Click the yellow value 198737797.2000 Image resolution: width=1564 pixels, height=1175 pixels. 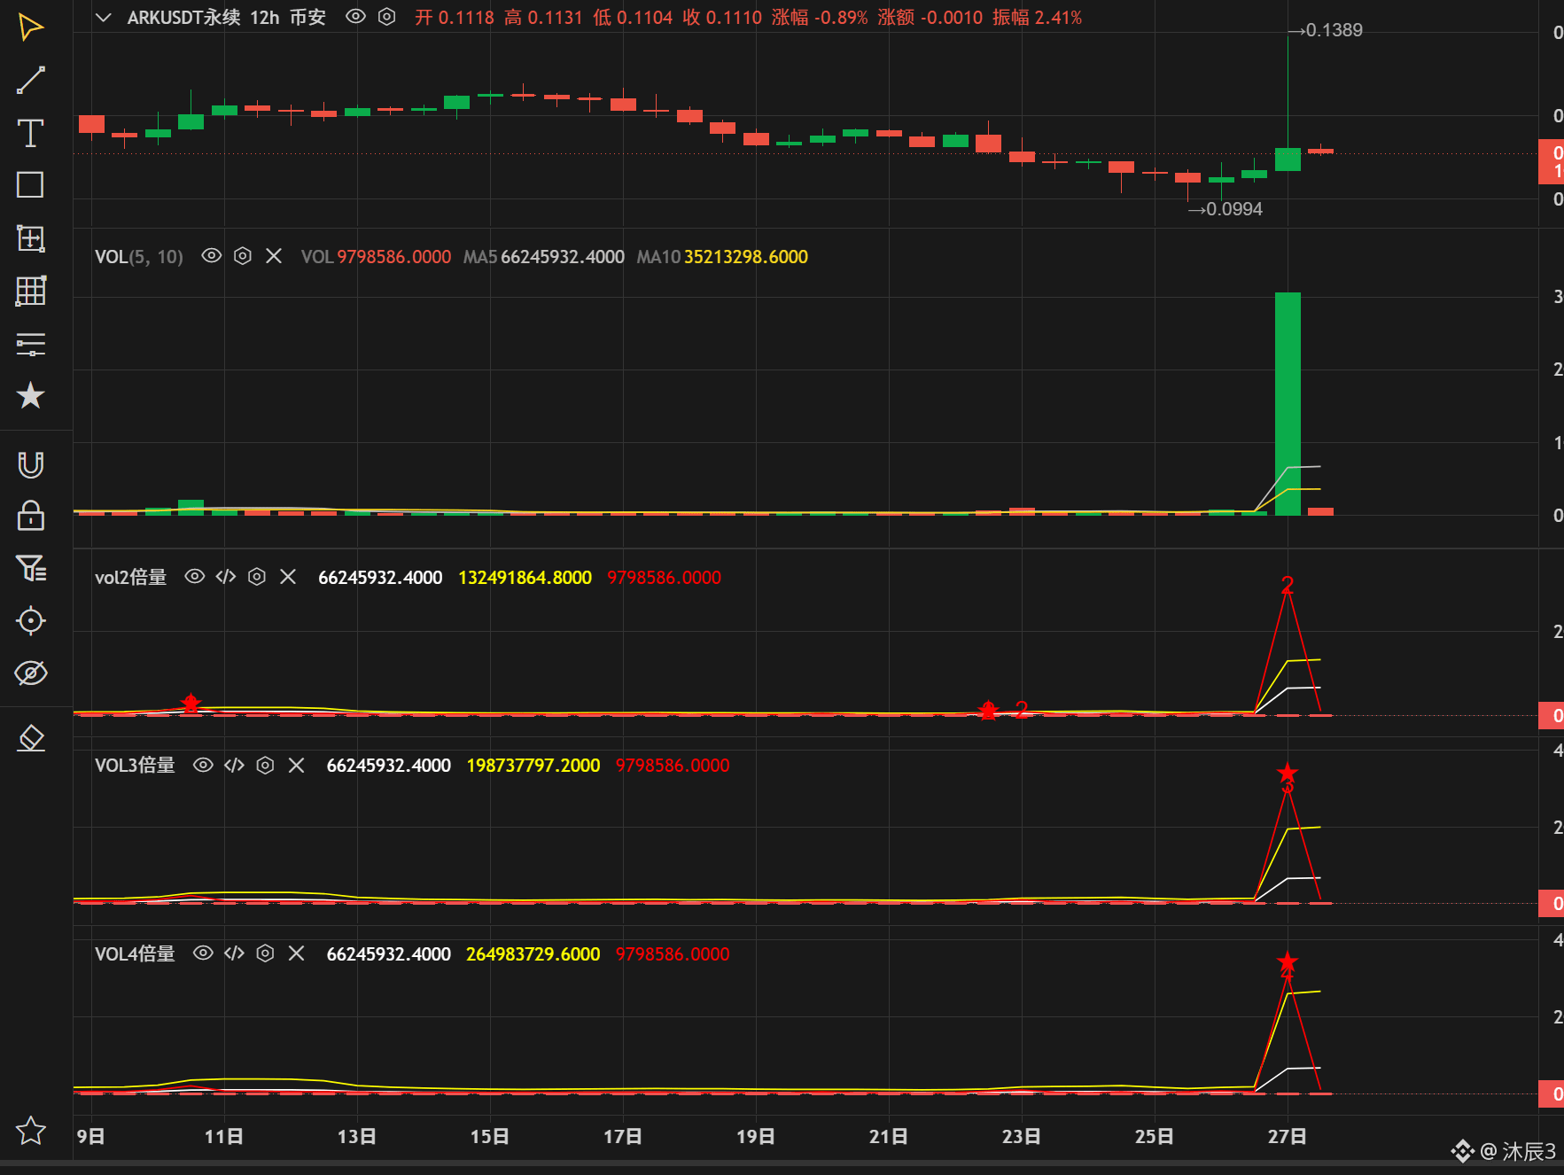tap(533, 766)
